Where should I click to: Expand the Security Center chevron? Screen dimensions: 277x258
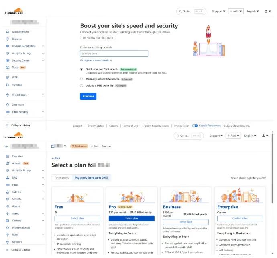point(43,60)
